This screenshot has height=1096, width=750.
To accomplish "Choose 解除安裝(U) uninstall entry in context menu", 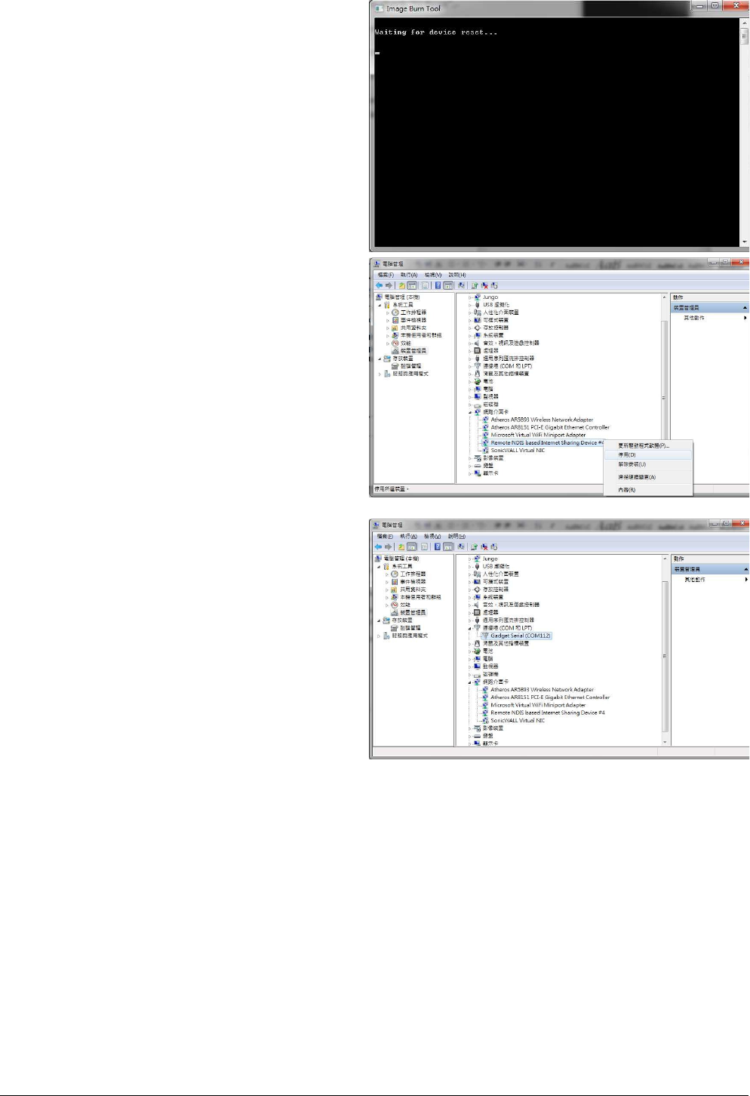I will point(648,464).
